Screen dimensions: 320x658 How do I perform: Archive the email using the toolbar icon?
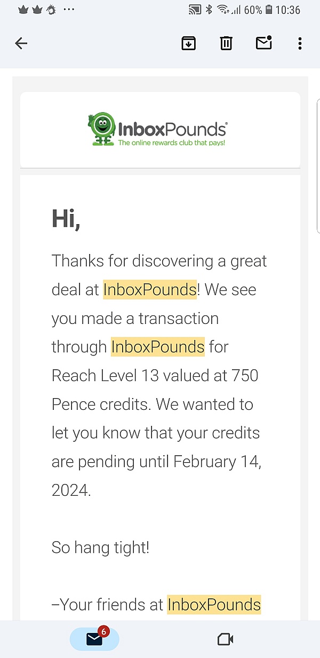[189, 43]
